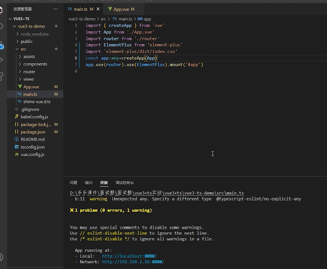The width and height of the screenshot is (327, 269).
Task: Click line number 6 in the gutter
Action: (x=76, y=58)
